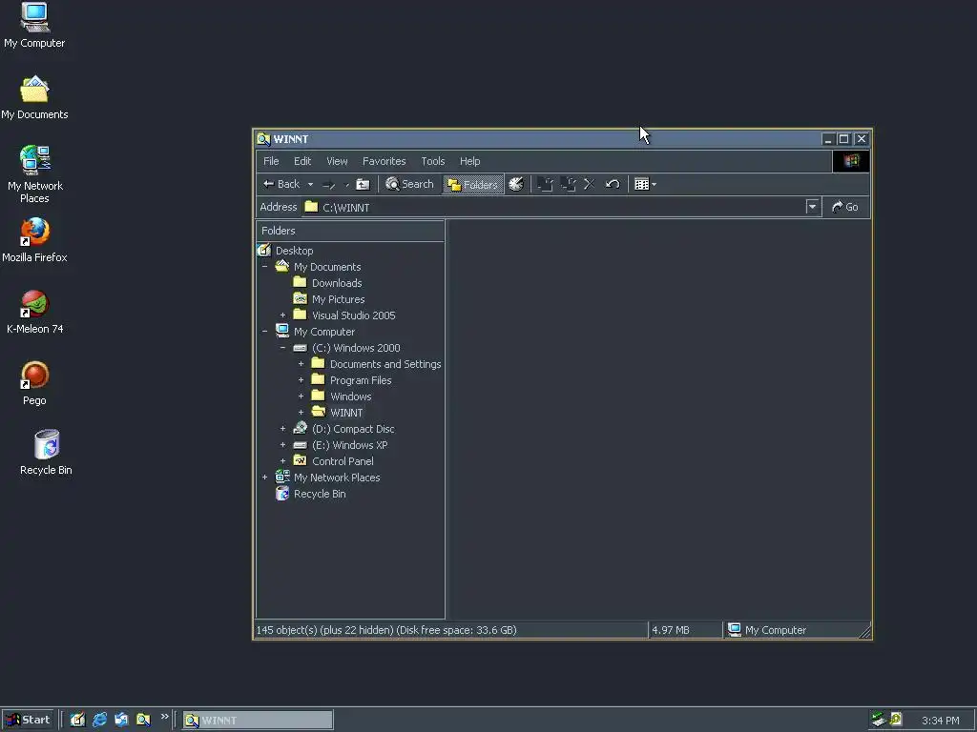Expand the WINNT folder node
Image resolution: width=977 pixels, height=732 pixels.
301,413
